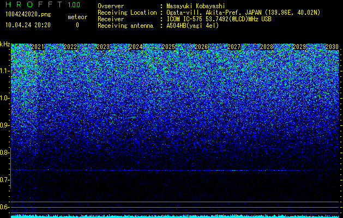This screenshot has height=218, width=343.
Task: Click the vertical gray range bar beside 0.8
Action: click(x=10, y=168)
